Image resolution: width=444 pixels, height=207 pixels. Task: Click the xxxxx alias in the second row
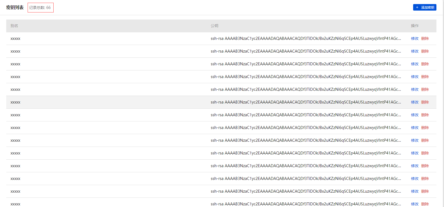click(15, 51)
